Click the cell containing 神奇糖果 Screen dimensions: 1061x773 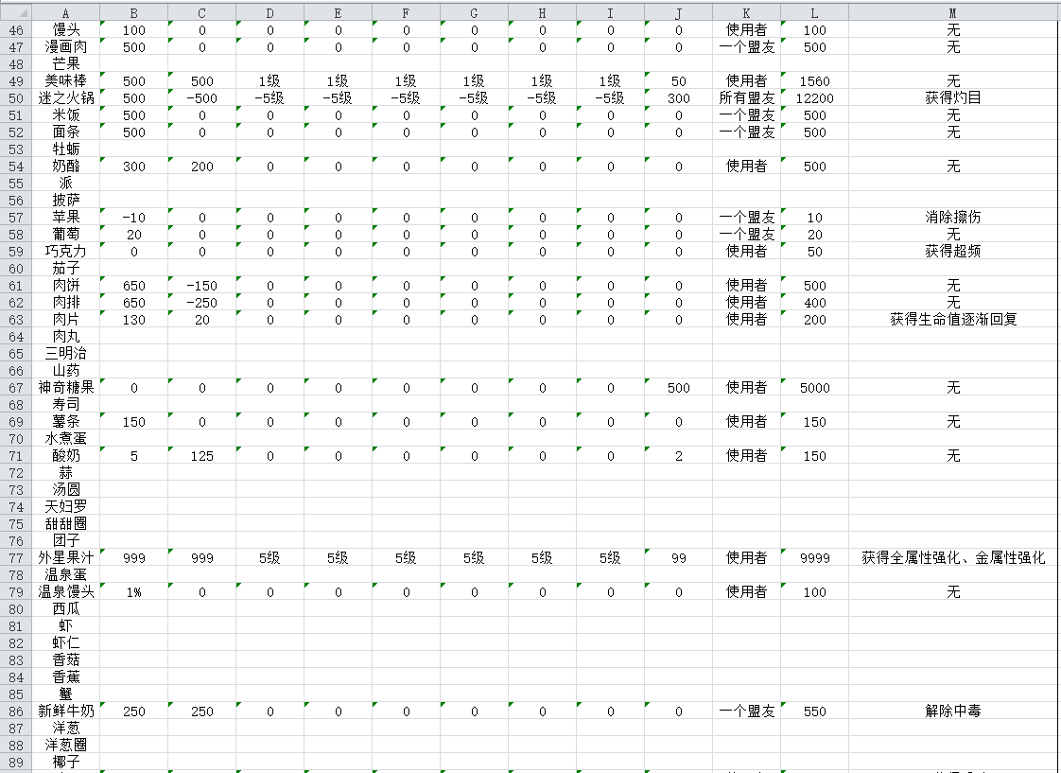pyautogui.click(x=65, y=388)
